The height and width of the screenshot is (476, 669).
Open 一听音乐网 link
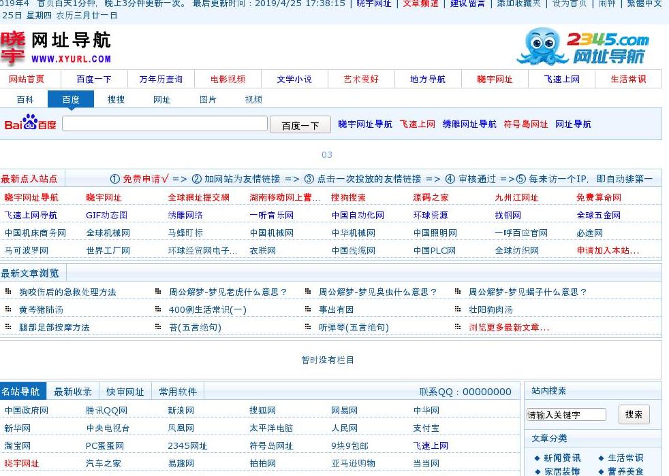pyautogui.click(x=271, y=215)
